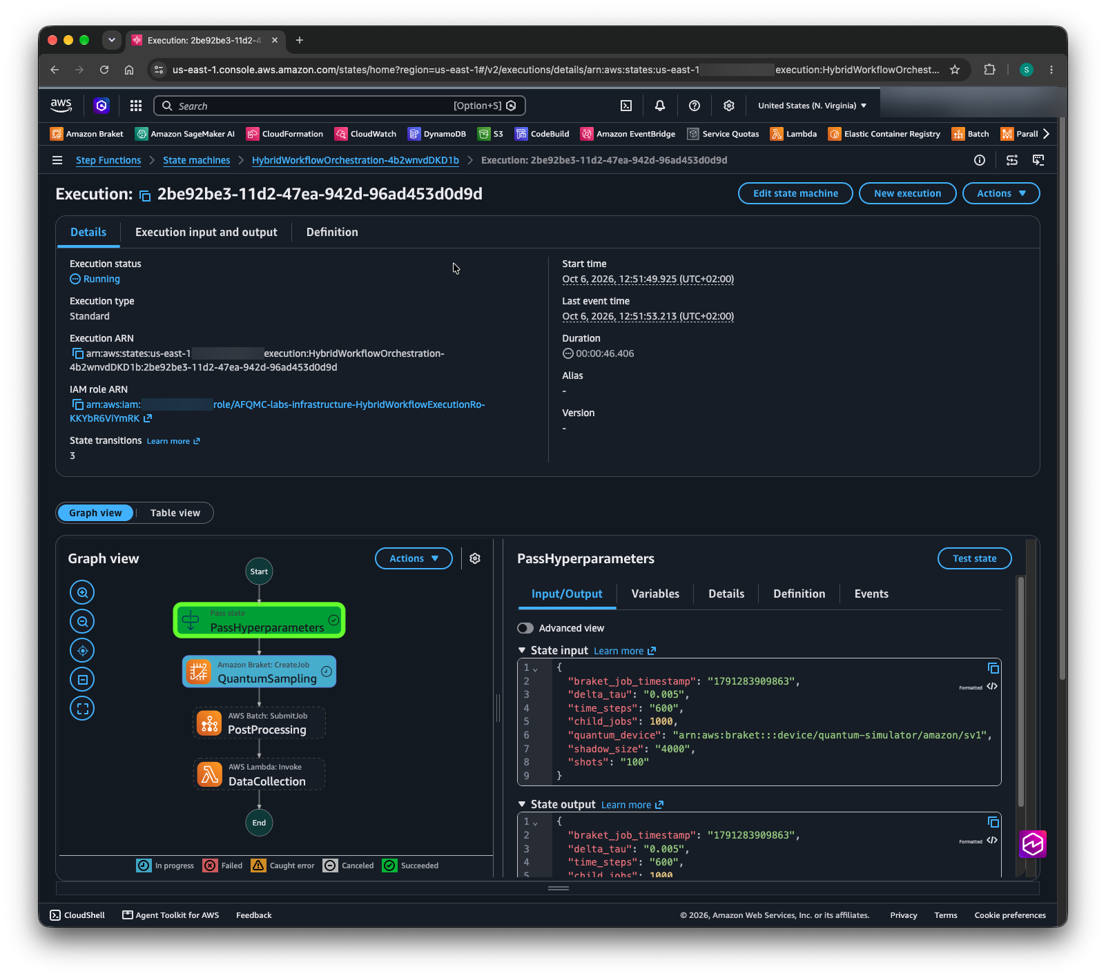Open the Execution input and output tab

(x=206, y=232)
